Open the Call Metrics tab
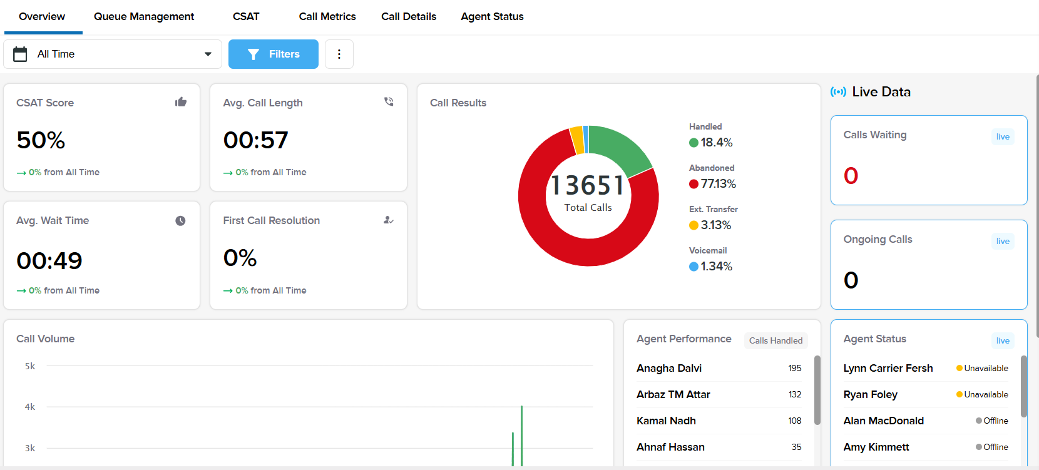Viewport: 1039px width, 470px height. pos(327,17)
